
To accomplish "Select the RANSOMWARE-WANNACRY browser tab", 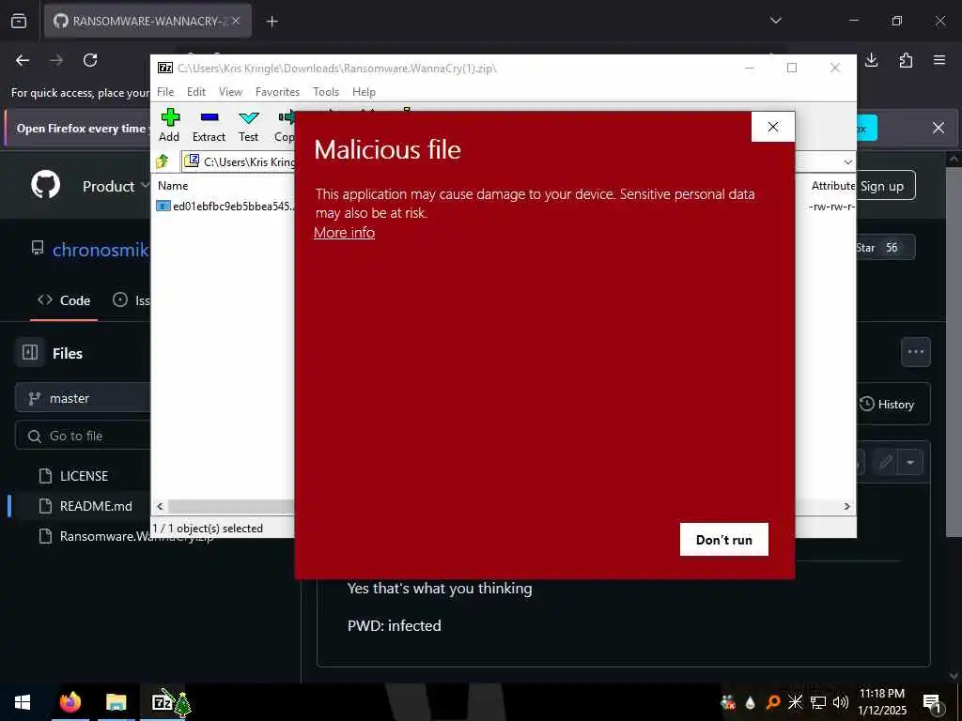I will (147, 22).
